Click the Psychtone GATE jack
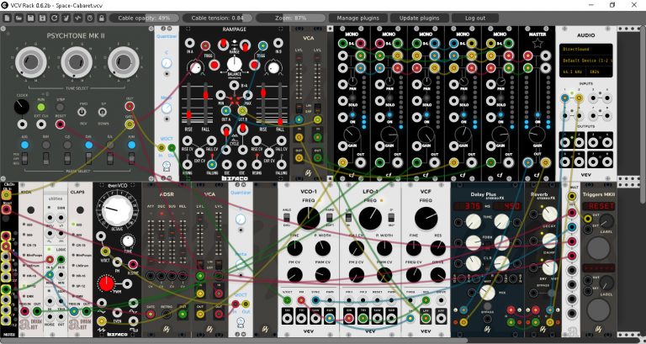Image resolution: width=646 pixels, height=344 pixels. [130, 124]
